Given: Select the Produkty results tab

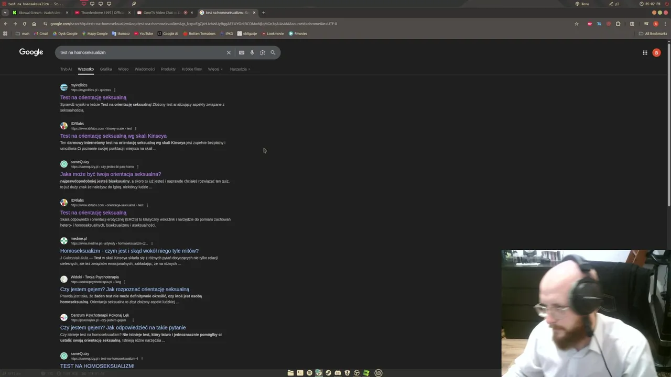Looking at the screenshot, I should 168,69.
